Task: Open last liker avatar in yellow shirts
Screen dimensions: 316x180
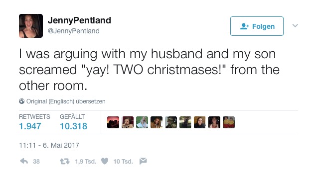Action: coord(229,122)
